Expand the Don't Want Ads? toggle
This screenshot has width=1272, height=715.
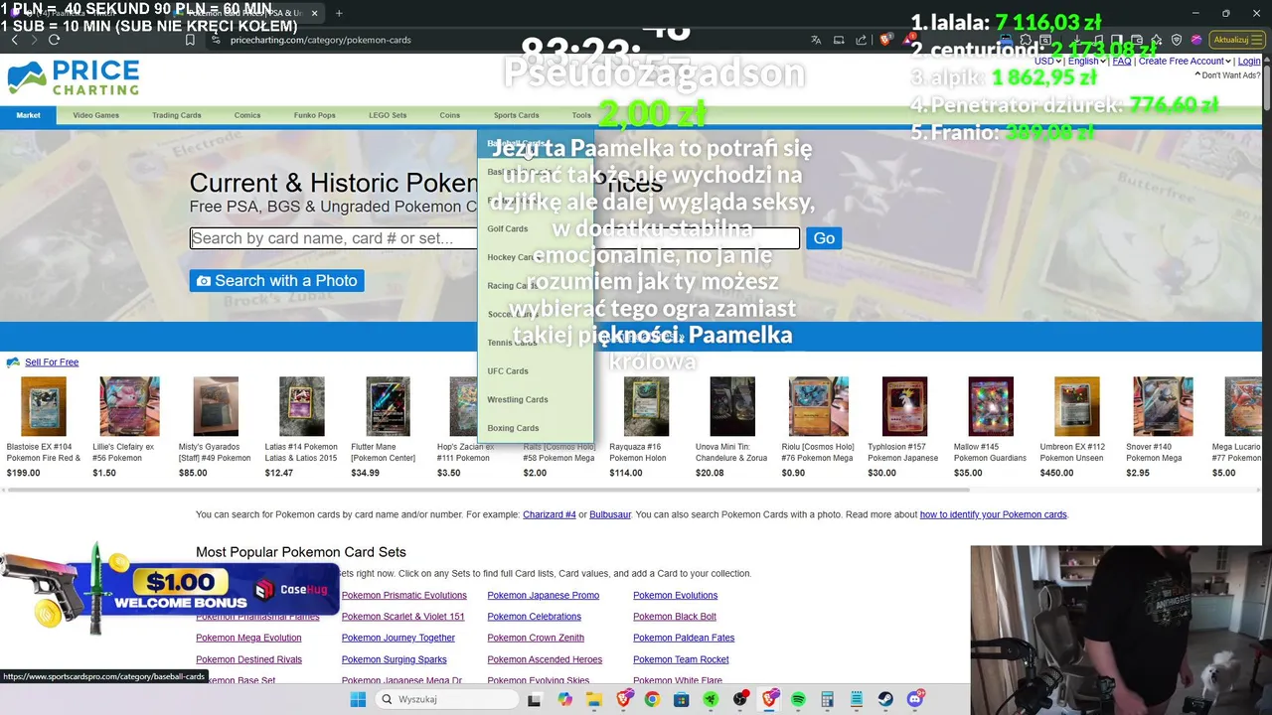[x=1227, y=75]
